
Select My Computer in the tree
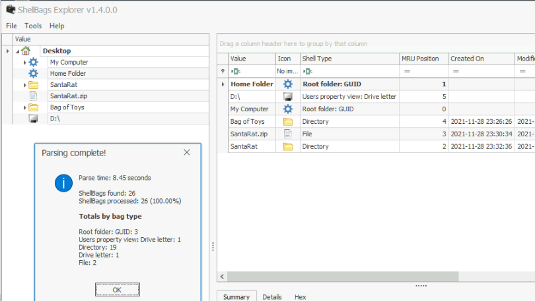click(69, 62)
